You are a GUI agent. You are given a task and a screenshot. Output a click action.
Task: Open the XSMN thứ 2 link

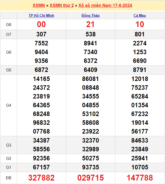point(62,5)
